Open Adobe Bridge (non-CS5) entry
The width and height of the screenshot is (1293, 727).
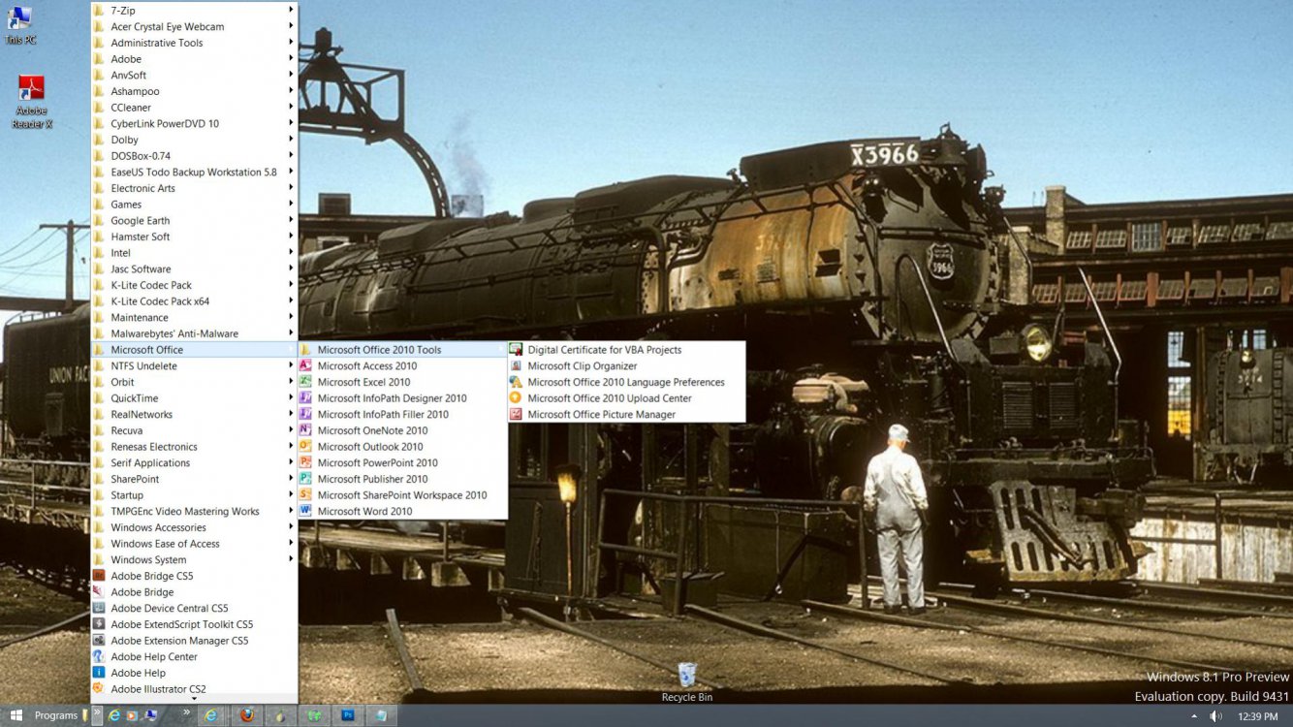pyautogui.click(x=194, y=592)
